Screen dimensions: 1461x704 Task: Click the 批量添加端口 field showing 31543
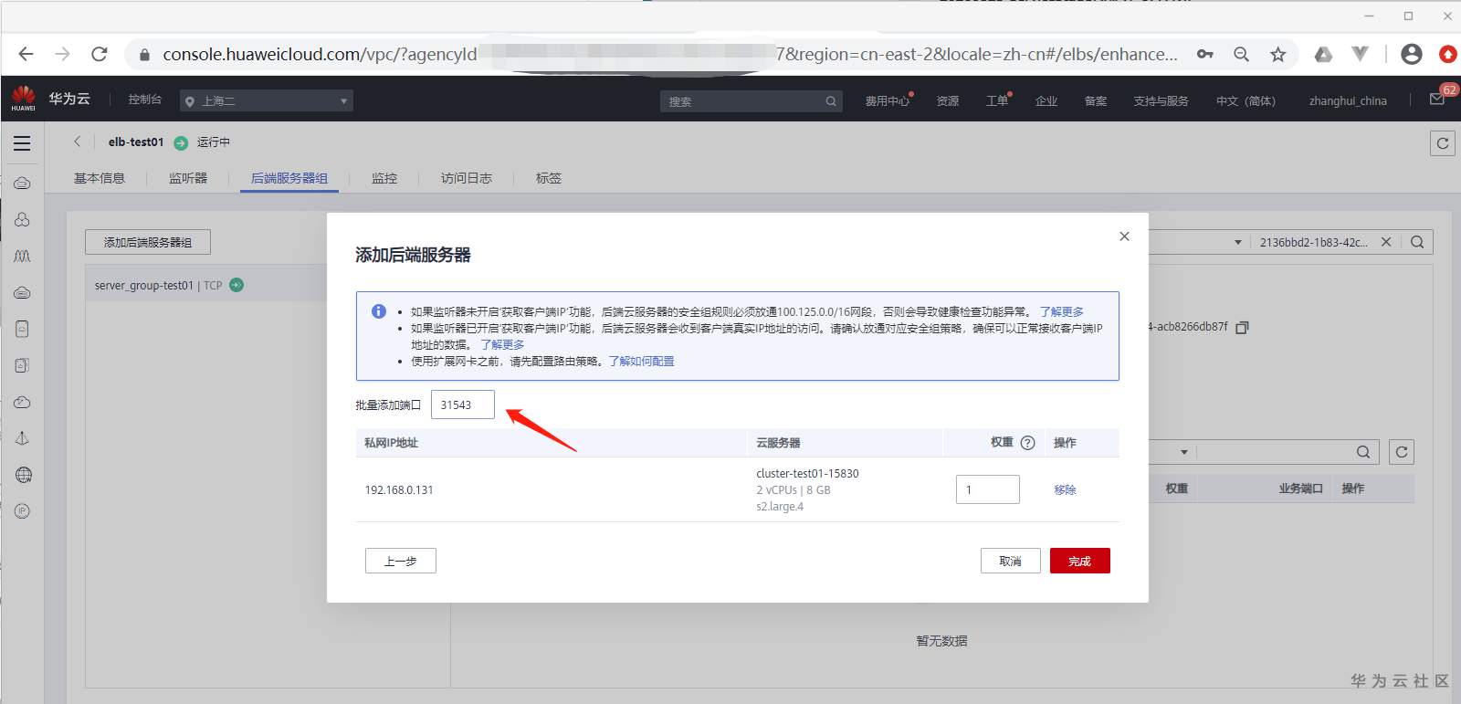click(463, 405)
